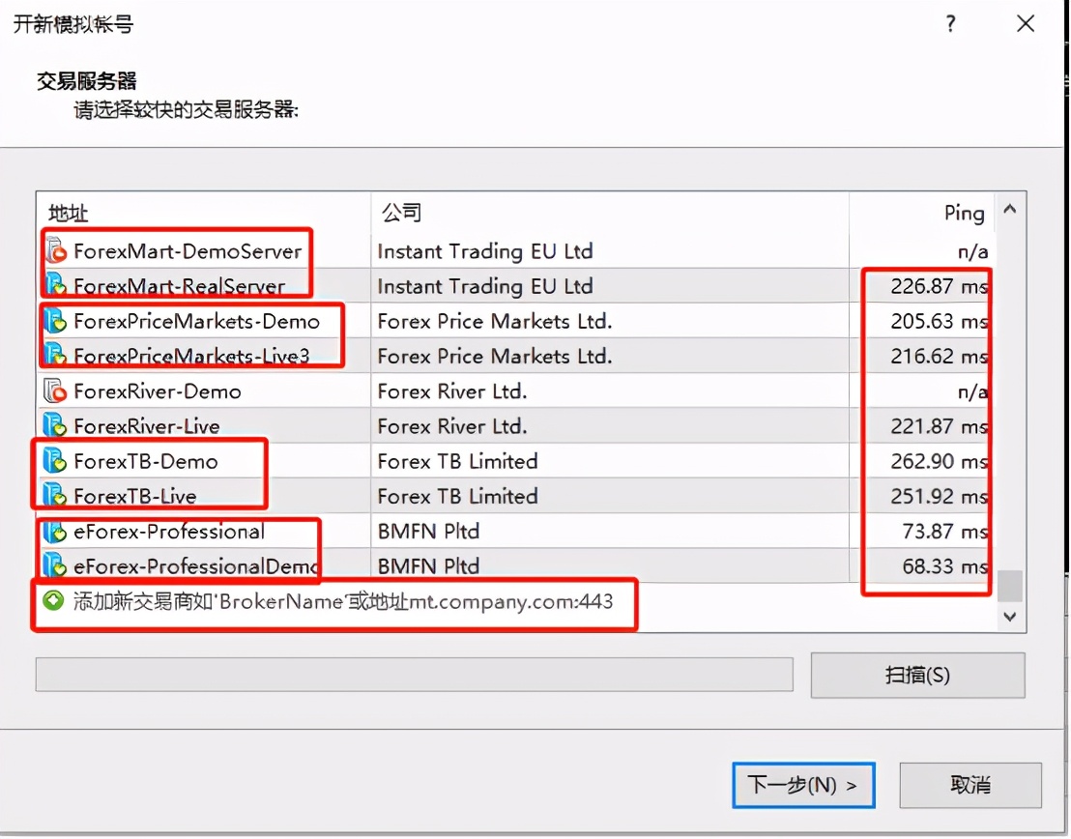Click the 251.92 ms ping value
This screenshot has height=839, width=1071.
click(x=940, y=496)
